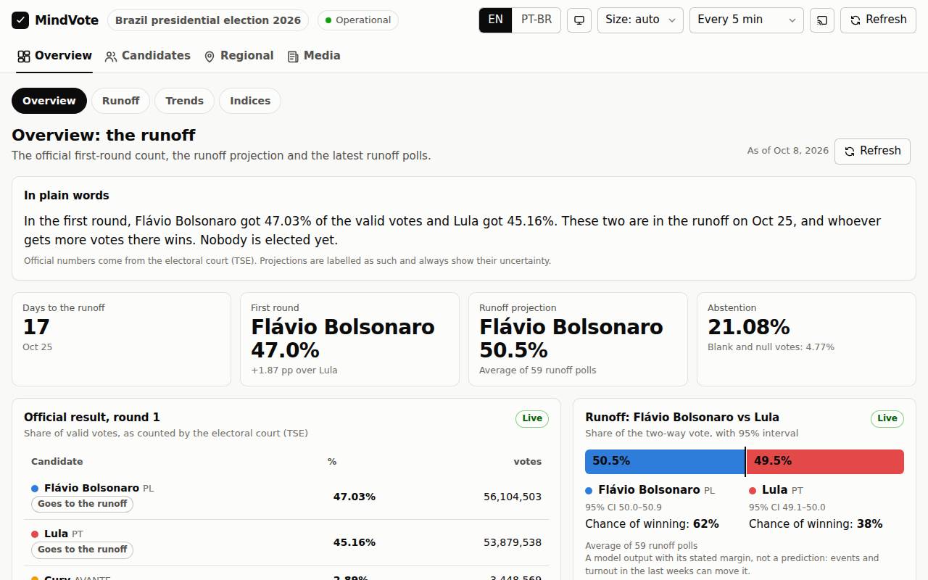The height and width of the screenshot is (580, 928).
Task: Click the Live badge on Official result card
Action: coord(532,418)
